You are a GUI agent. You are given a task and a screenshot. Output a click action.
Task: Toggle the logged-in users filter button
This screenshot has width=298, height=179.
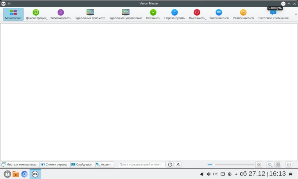coord(178,164)
